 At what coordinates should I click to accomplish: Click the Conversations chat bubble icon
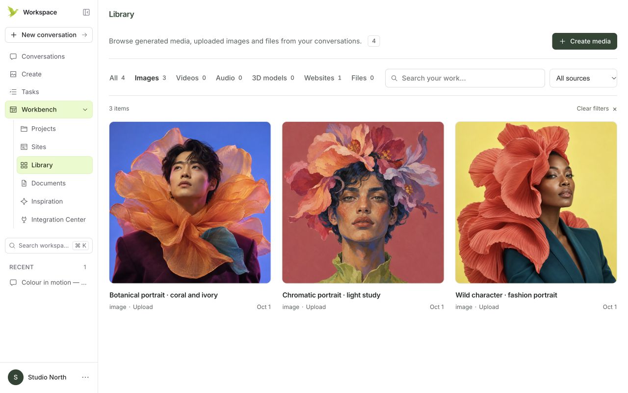pos(13,56)
